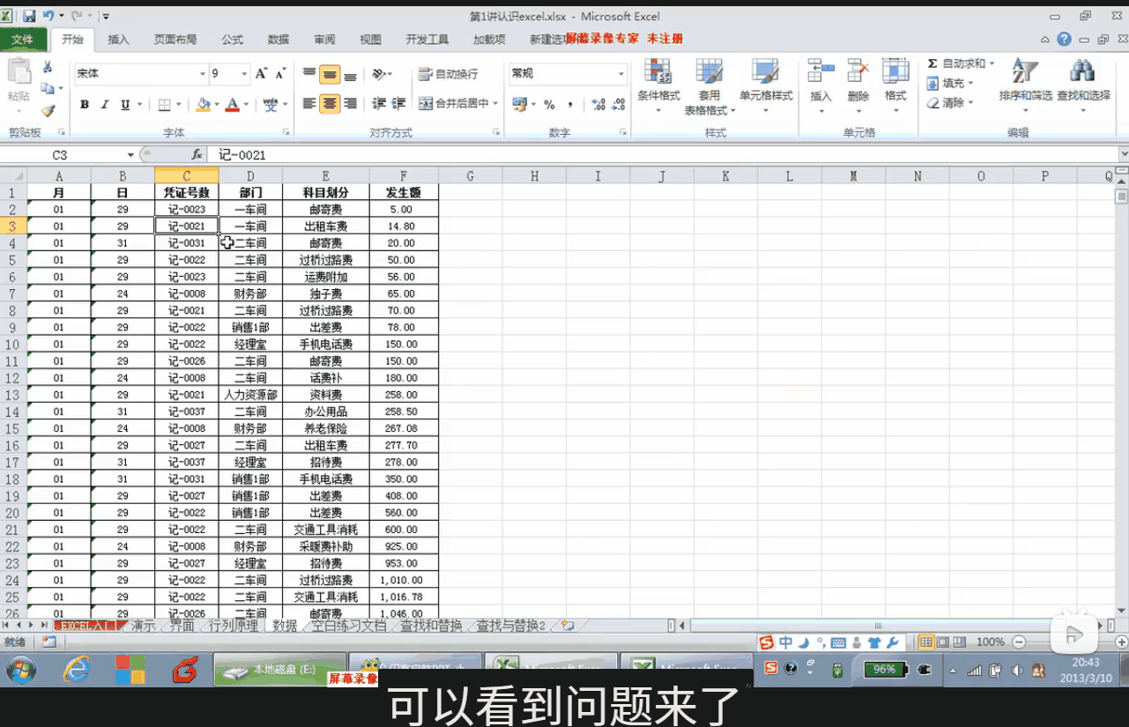Toggle bold formatting

point(85,105)
